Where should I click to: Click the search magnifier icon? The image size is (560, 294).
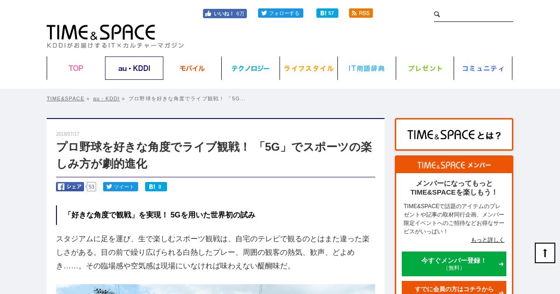tap(437, 14)
